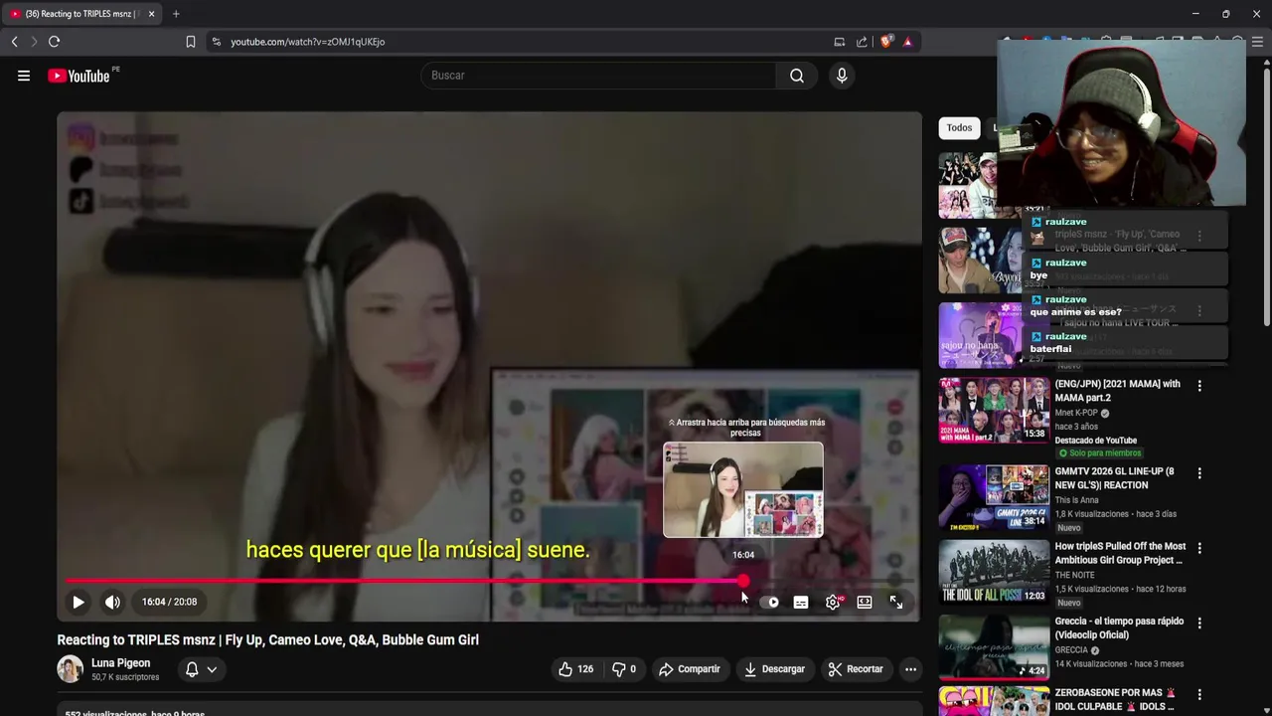The height and width of the screenshot is (716, 1272).
Task: Open the player settings gear
Action: click(833, 602)
